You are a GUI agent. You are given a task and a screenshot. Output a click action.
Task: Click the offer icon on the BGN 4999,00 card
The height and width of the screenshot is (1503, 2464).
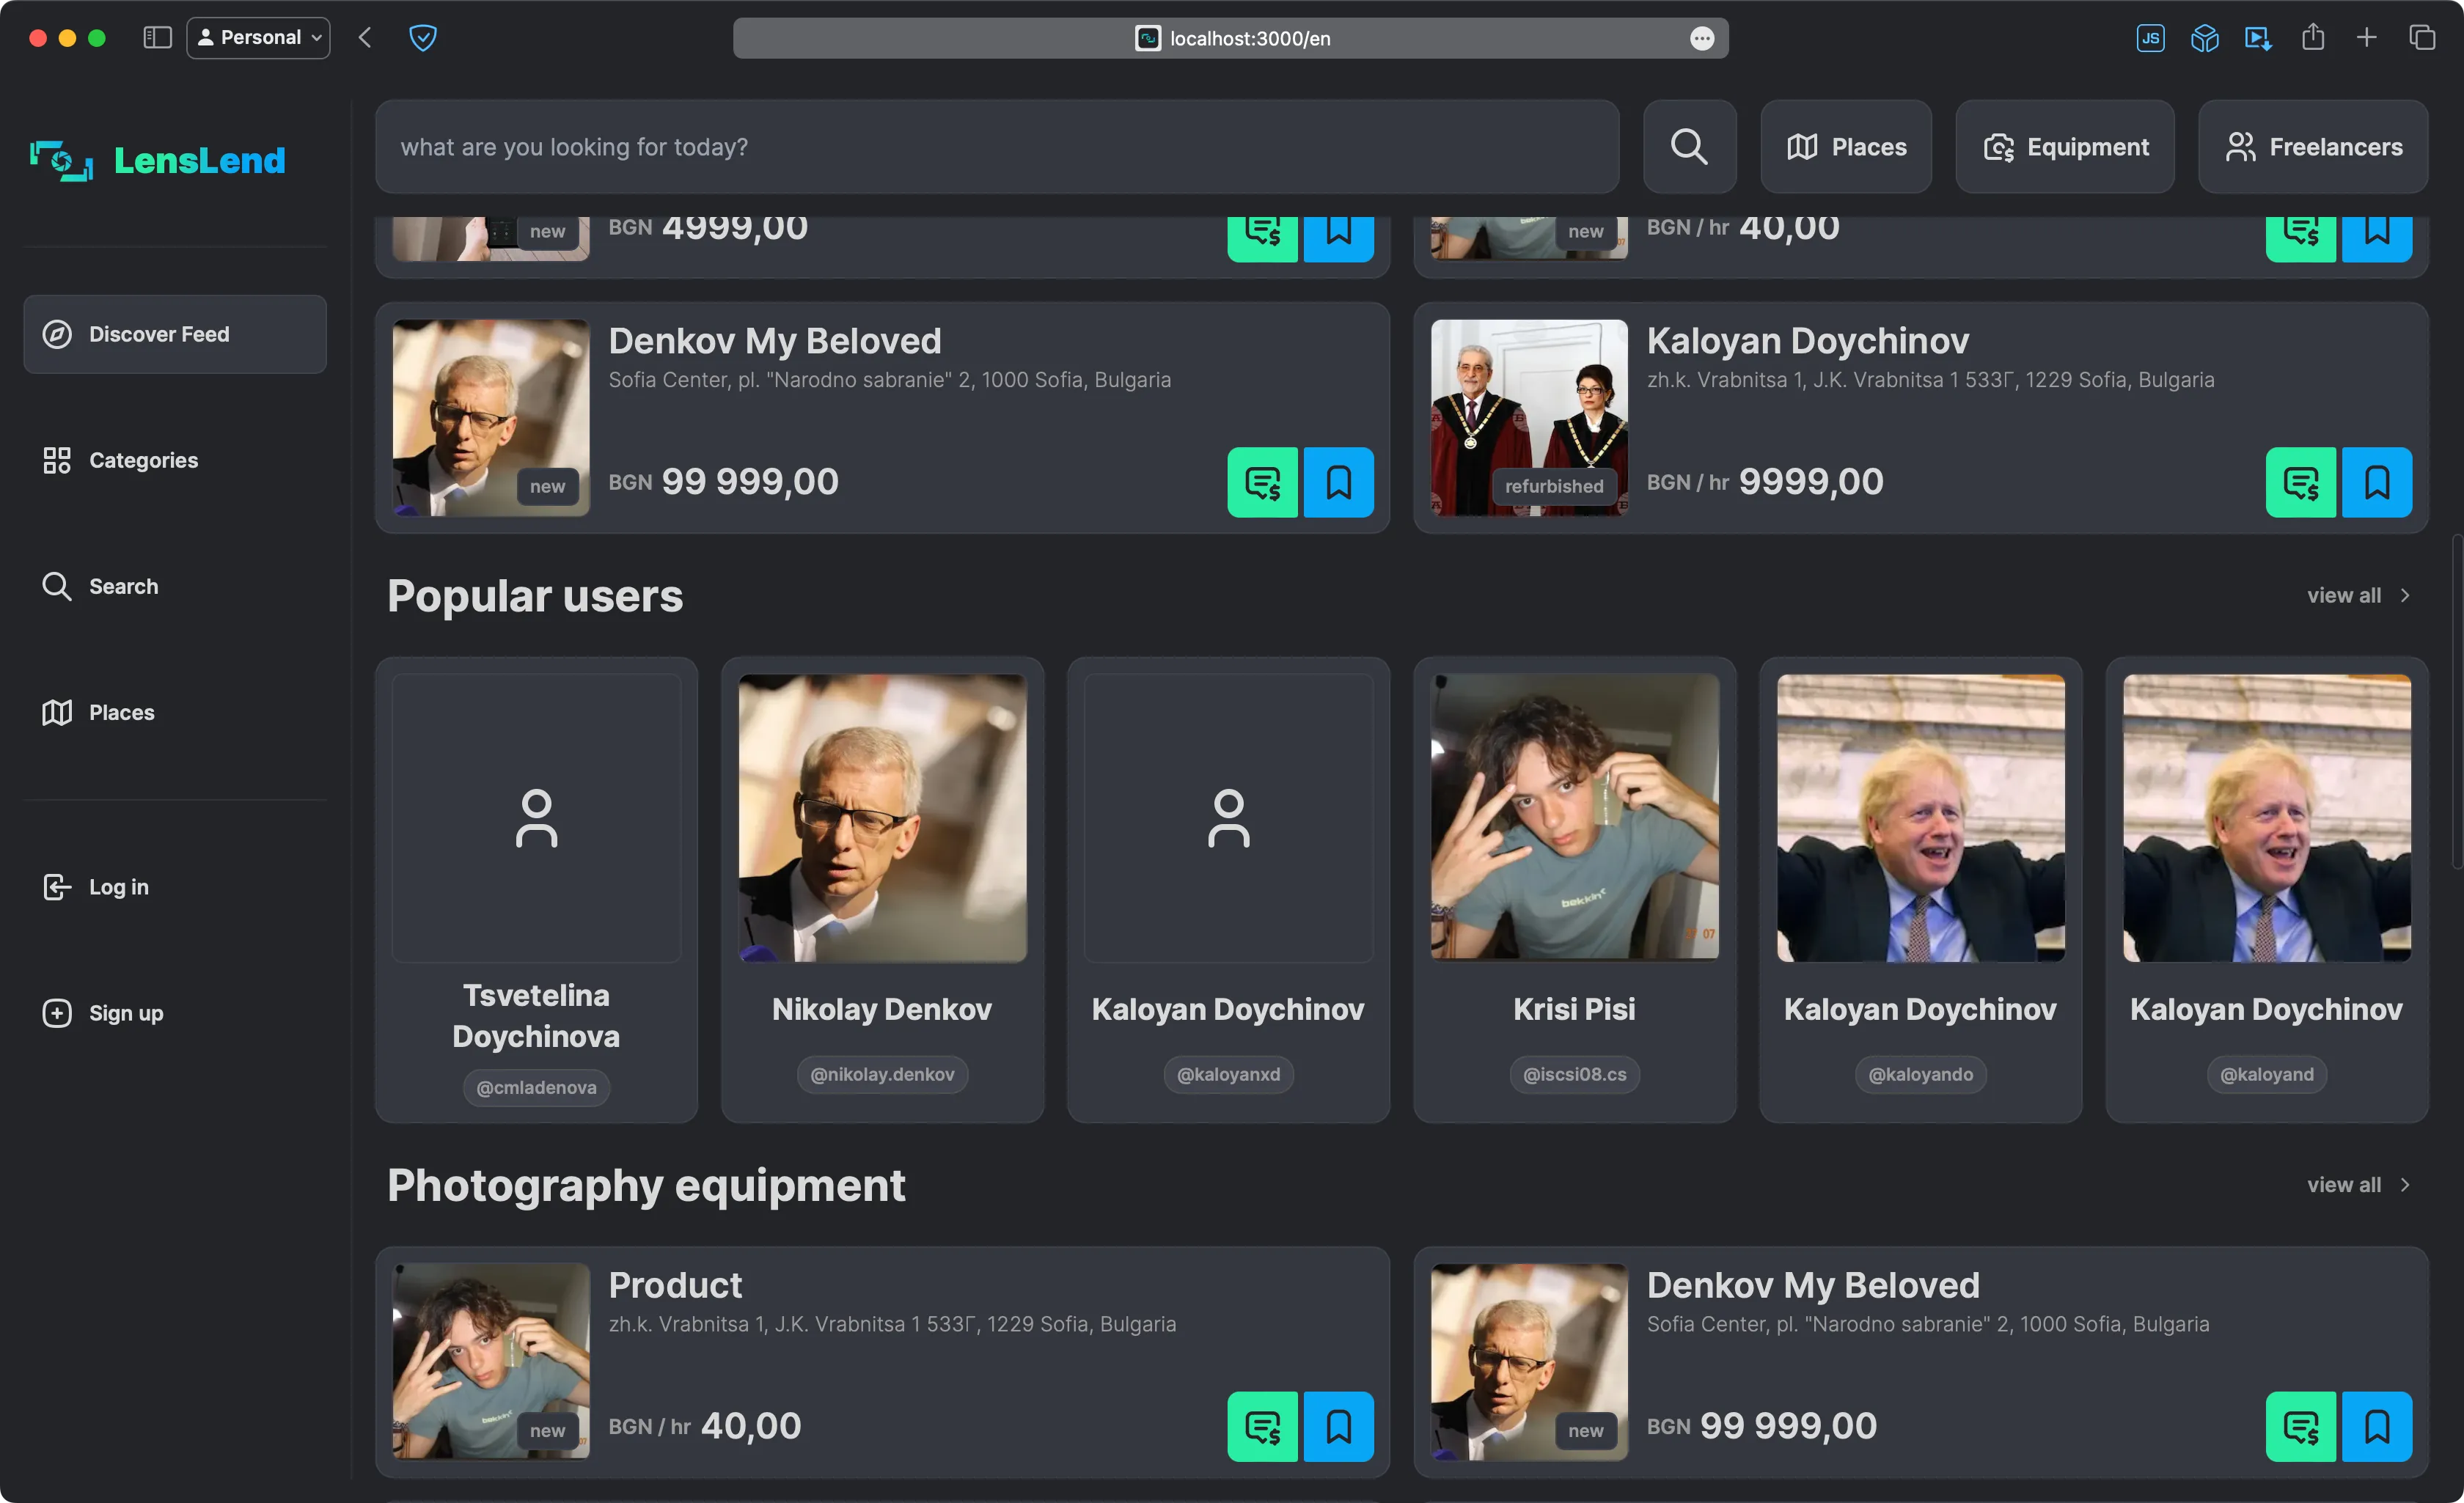[x=1262, y=238]
